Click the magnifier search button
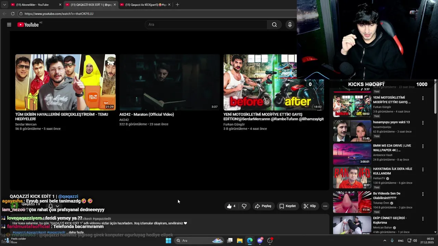The image size is (438, 246). coord(274,25)
